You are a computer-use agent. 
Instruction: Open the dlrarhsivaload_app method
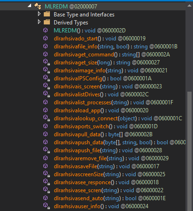(x=101, y=110)
